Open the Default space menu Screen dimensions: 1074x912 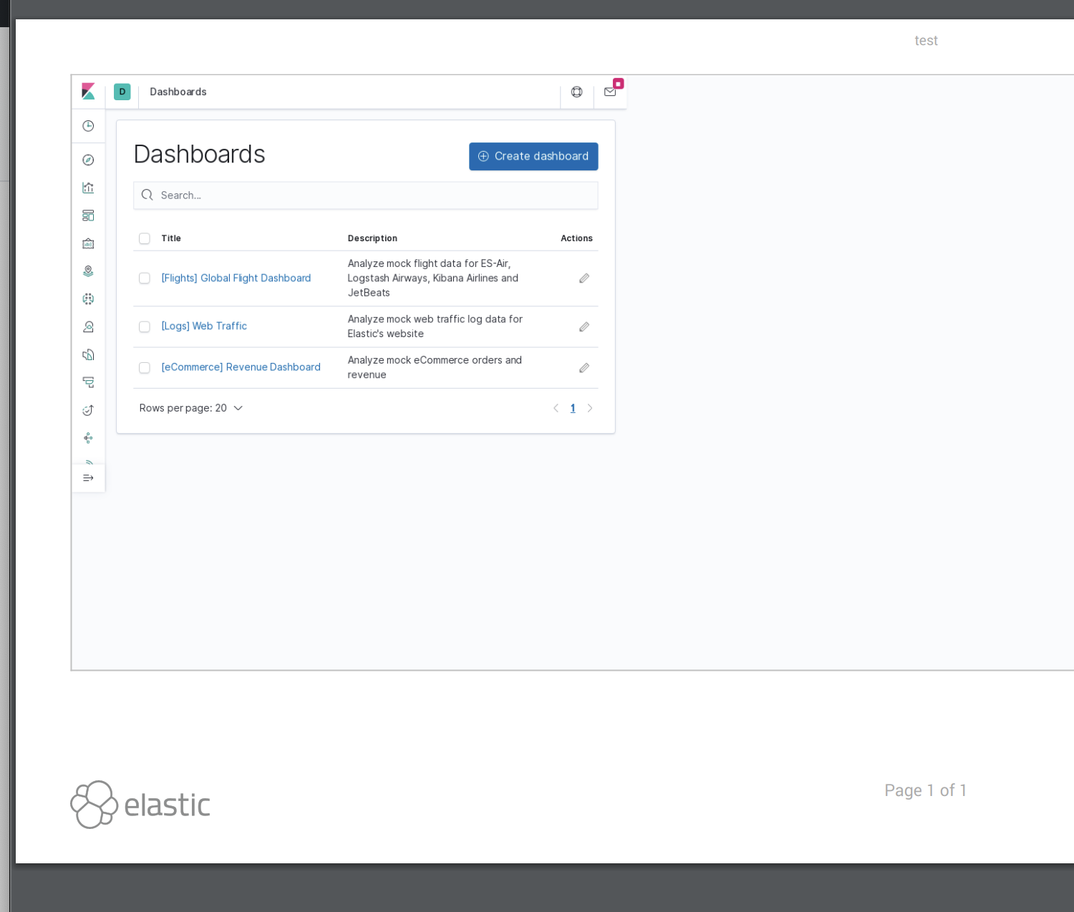pos(122,92)
